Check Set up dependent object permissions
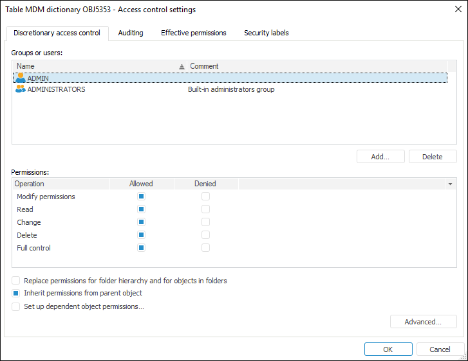 [16, 307]
